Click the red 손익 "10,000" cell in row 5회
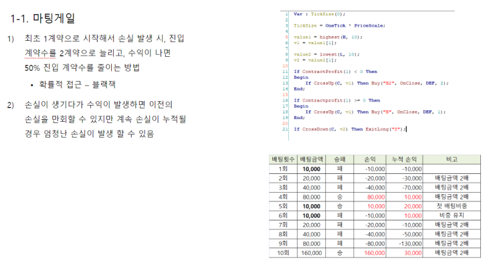This screenshot has width=497, height=277. point(370,206)
